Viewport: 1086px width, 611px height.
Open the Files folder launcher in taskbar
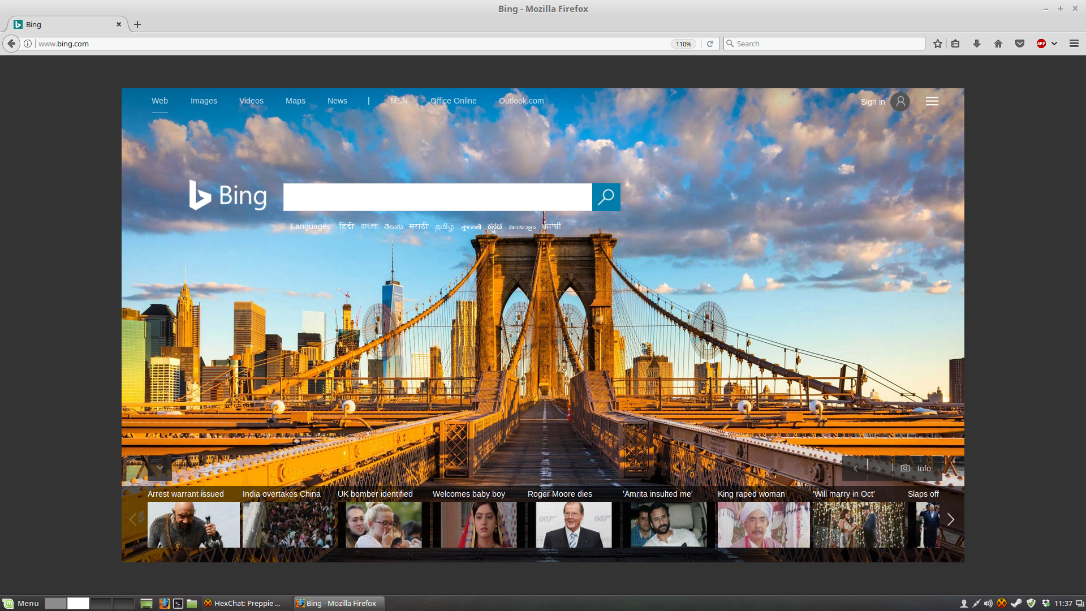pyautogui.click(x=192, y=604)
